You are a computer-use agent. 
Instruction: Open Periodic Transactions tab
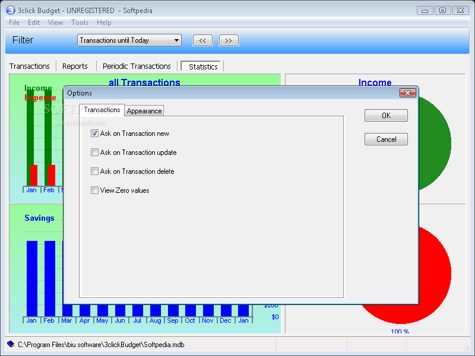click(137, 66)
